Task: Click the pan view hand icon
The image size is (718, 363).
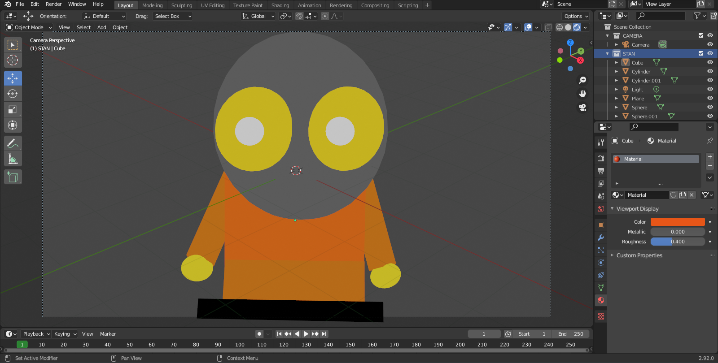Action: pyautogui.click(x=582, y=94)
